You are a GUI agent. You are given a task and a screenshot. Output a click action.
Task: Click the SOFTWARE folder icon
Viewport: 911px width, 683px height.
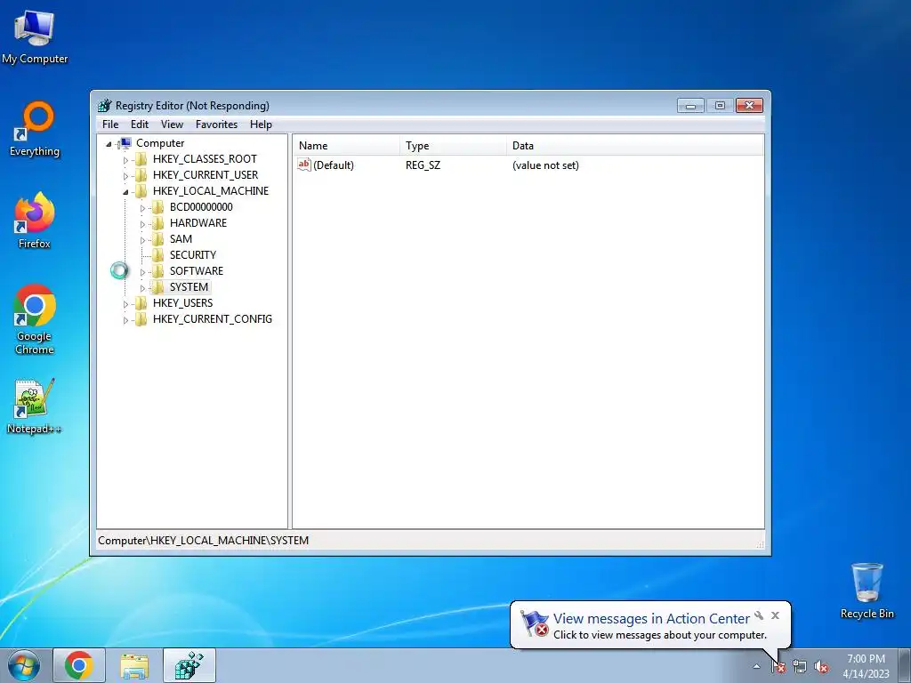157,271
